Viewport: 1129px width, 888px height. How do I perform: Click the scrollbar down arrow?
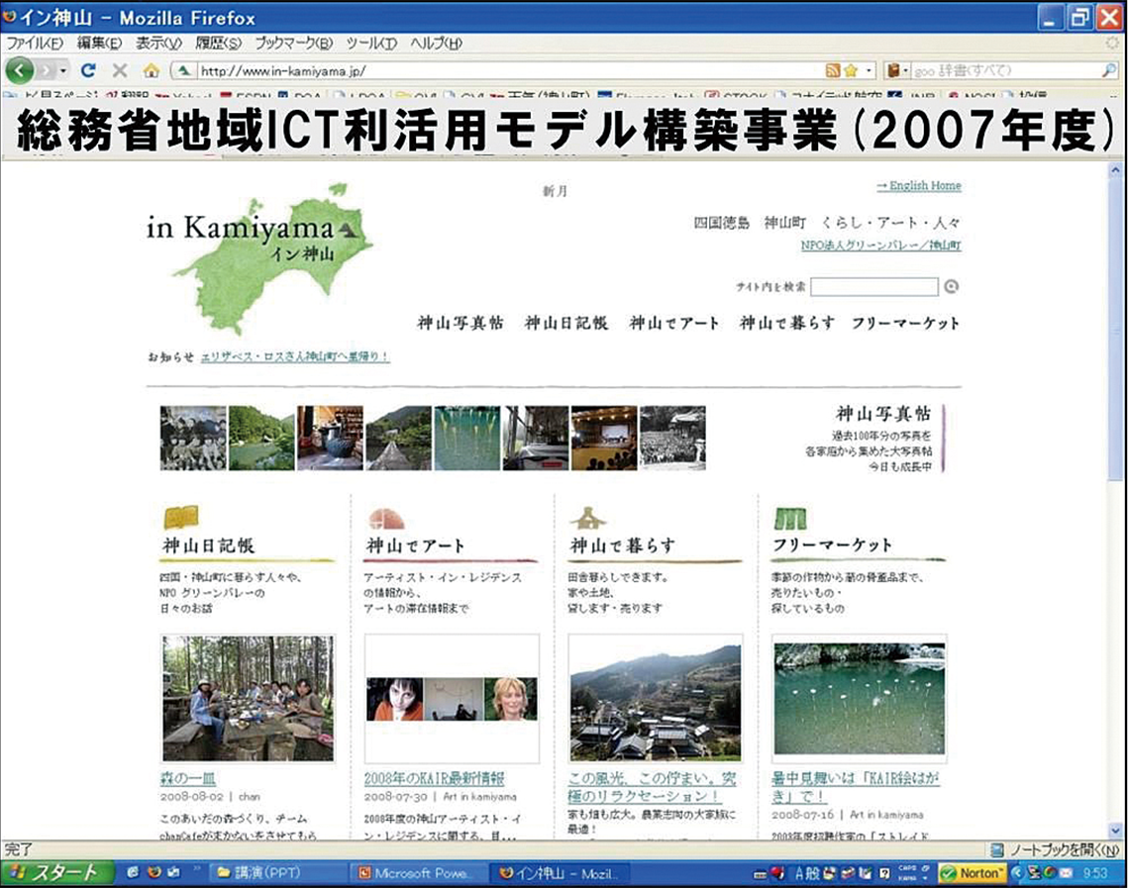(1115, 830)
